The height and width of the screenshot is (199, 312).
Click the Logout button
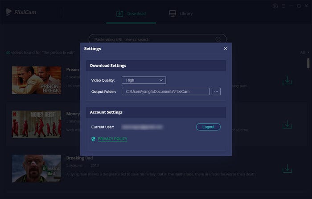pos(208,127)
